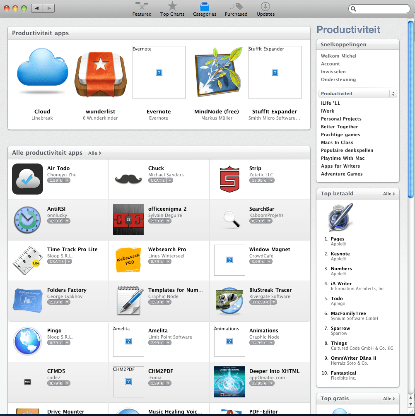This screenshot has height=416, width=415.
Task: Open iA Writer in the Top betaald list
Action: coord(341,284)
